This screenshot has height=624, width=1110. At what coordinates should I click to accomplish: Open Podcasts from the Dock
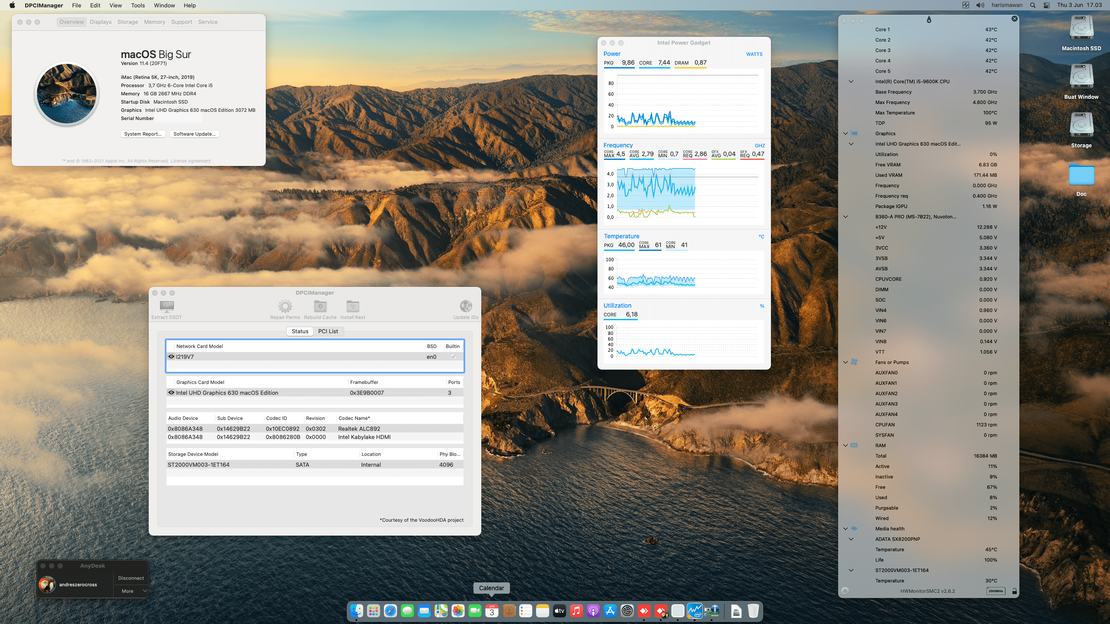tap(593, 611)
